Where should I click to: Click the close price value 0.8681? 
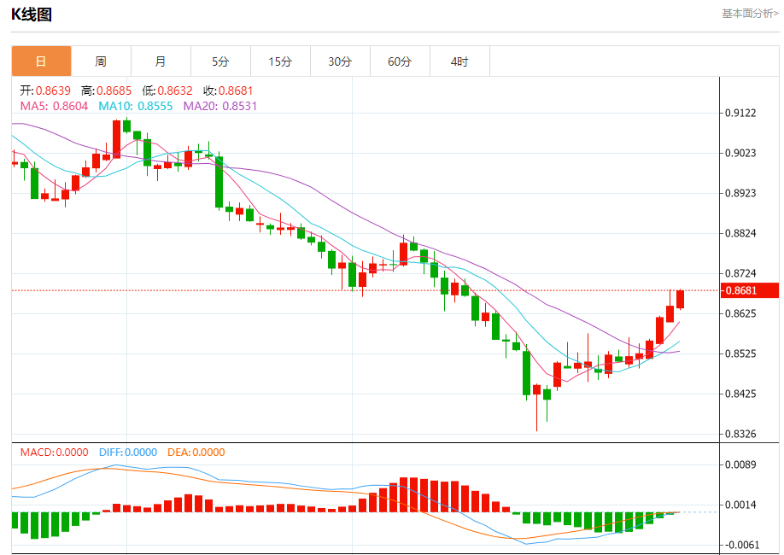tap(236, 91)
